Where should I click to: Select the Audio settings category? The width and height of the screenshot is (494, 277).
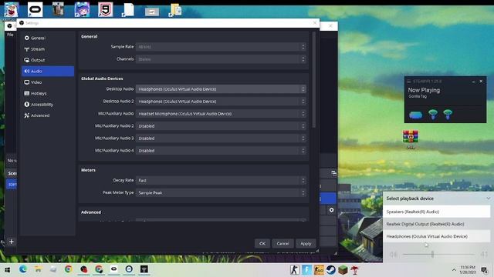click(48, 72)
